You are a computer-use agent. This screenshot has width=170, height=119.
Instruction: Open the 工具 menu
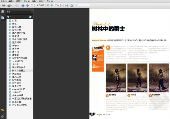coord(34,1)
